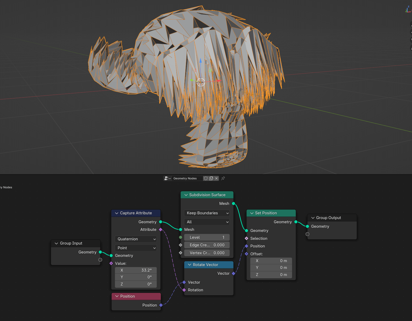Browse node trees with the header chevron
The image size is (412, 321).
pos(170,178)
